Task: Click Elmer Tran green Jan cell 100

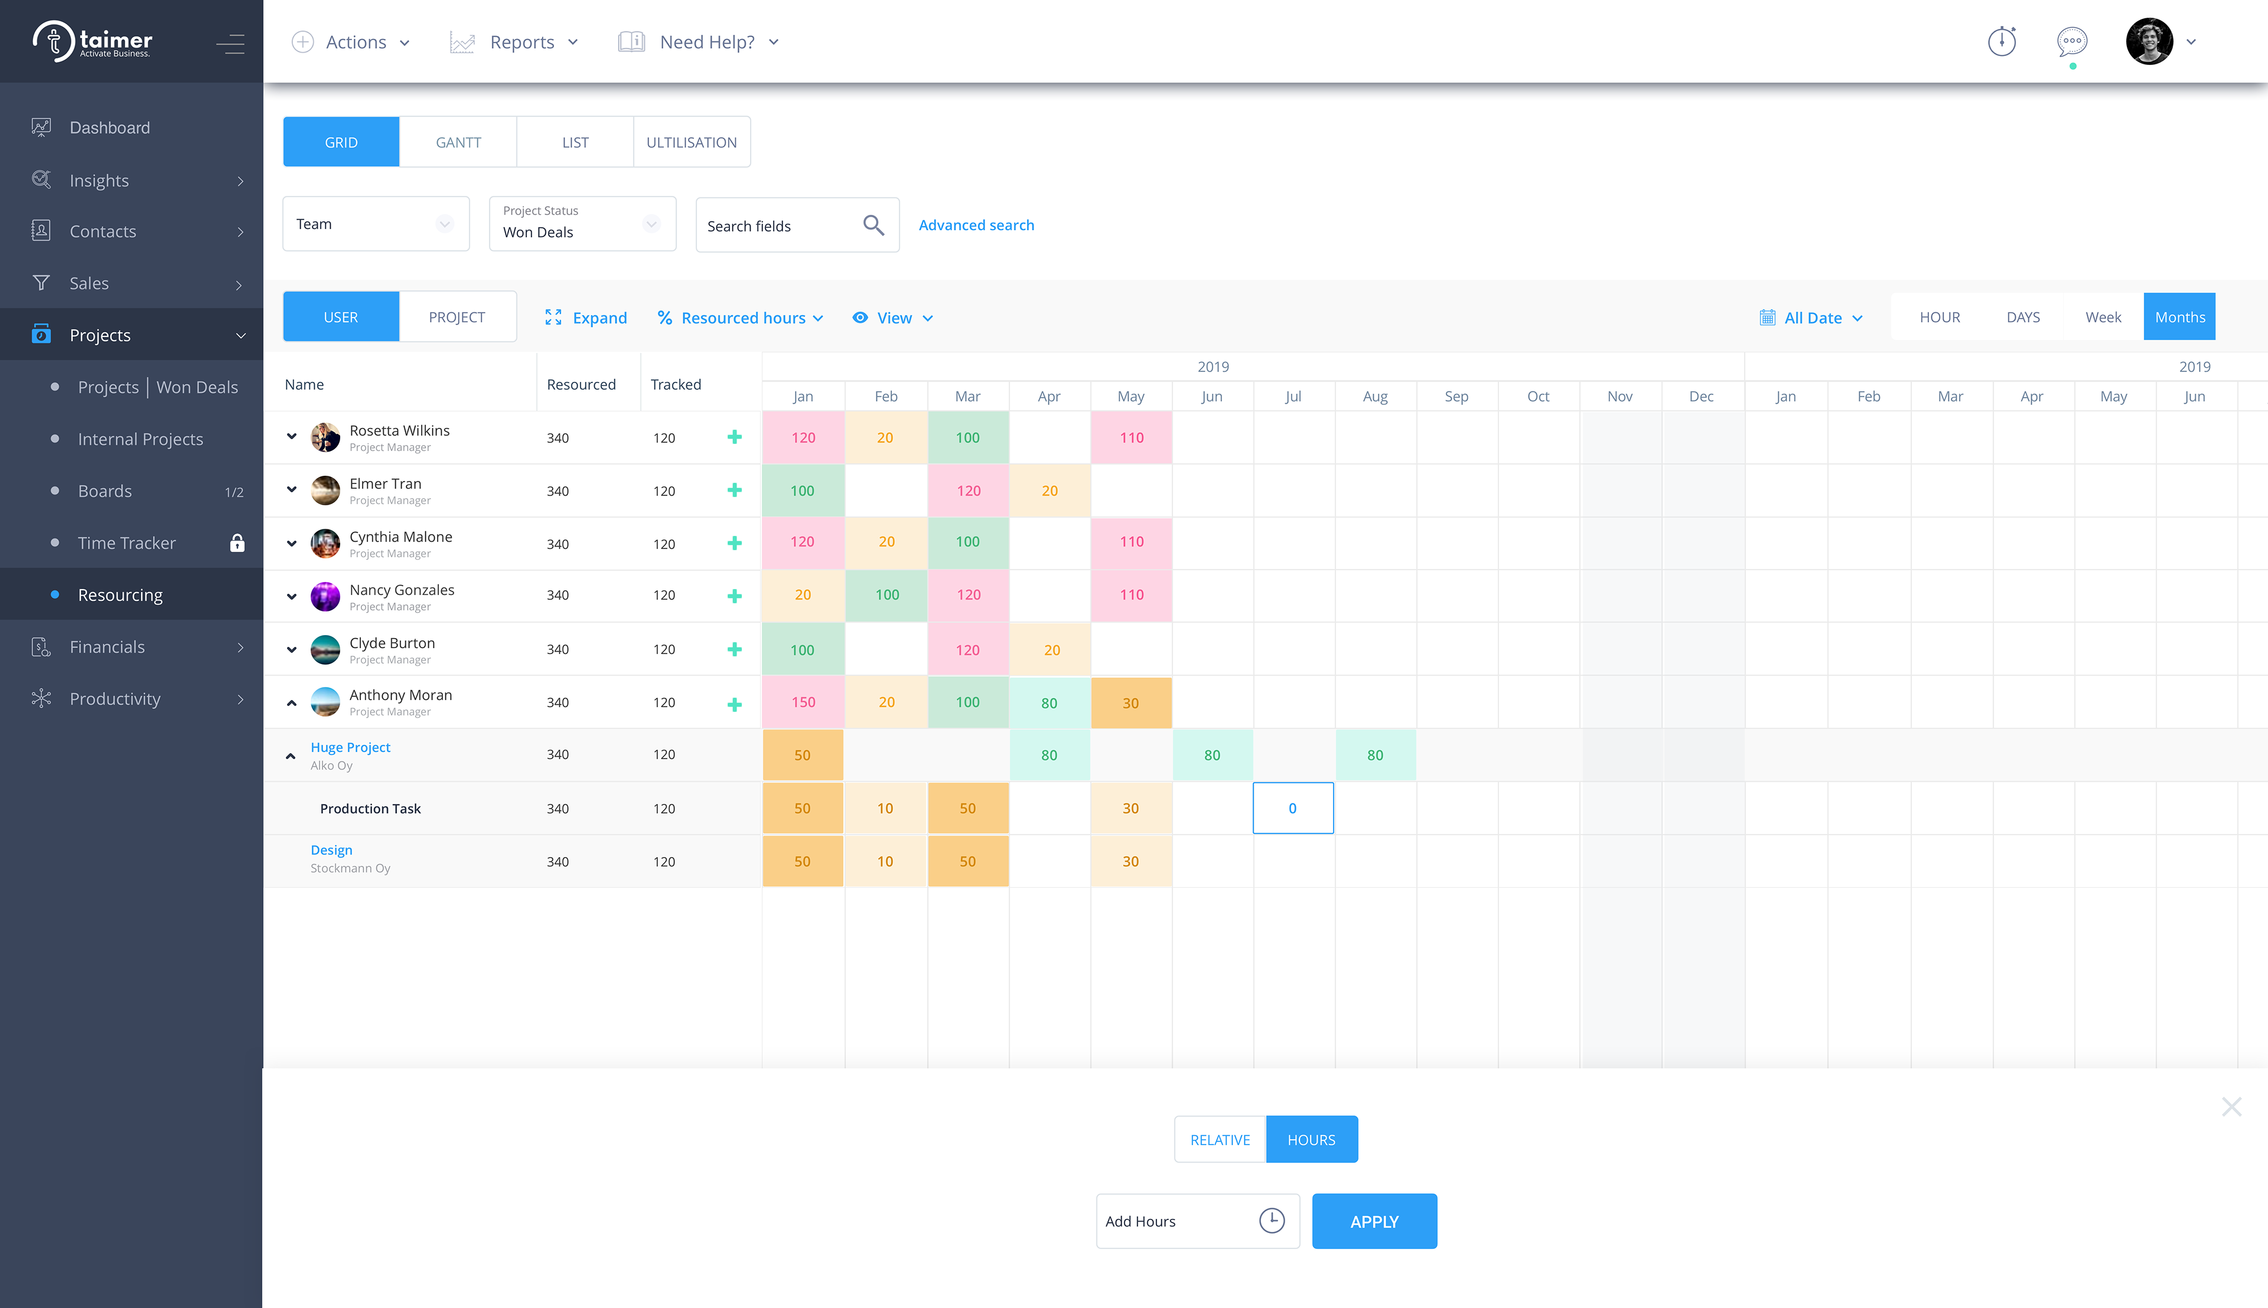Action: (x=804, y=490)
